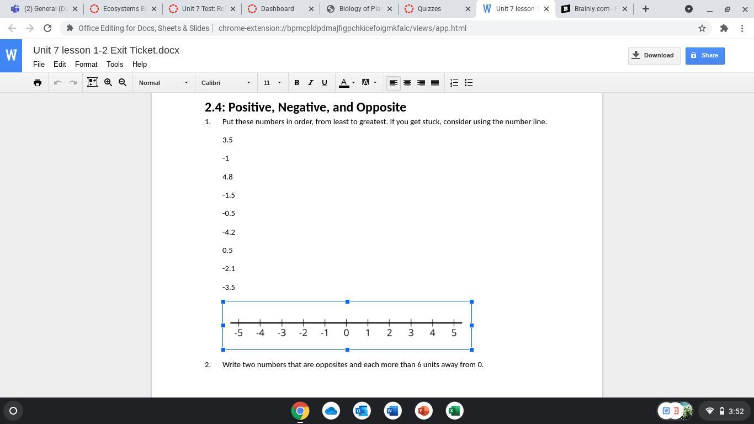This screenshot has width=754, height=424.
Task: Open Chrome extensions puzzle icon
Action: [724, 28]
